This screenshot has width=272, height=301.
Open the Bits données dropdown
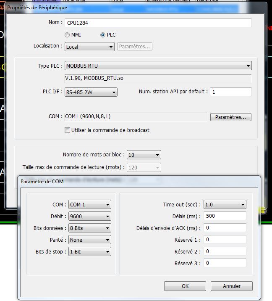coord(90,228)
